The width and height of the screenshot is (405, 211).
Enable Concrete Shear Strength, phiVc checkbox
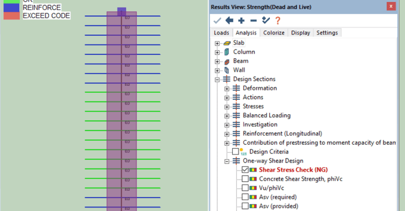tap(245, 179)
